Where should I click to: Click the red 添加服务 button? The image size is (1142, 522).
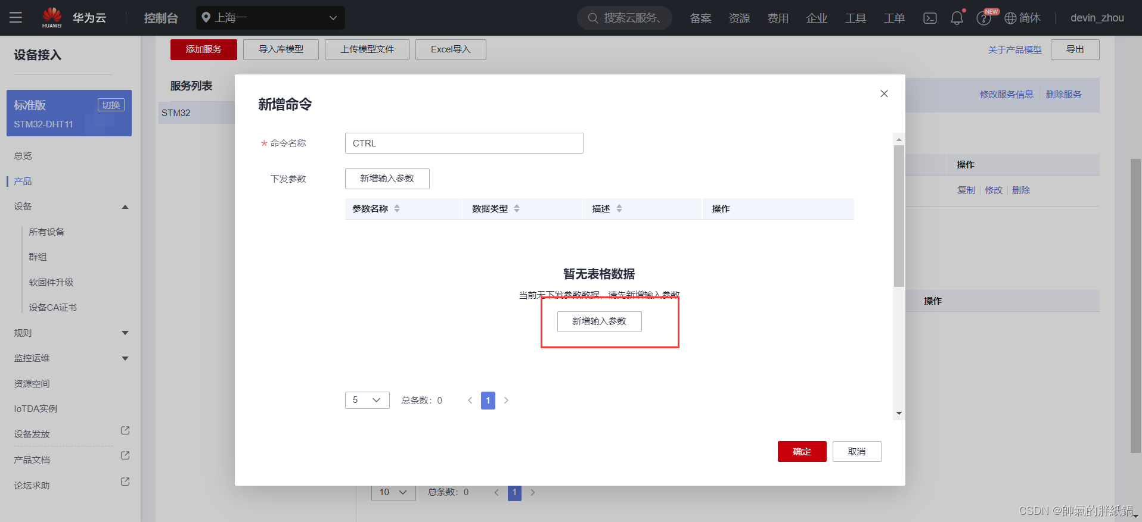coord(204,49)
